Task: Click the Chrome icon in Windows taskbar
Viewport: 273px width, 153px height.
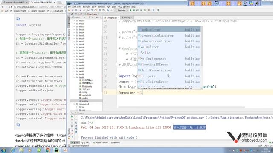Action: (x=48, y=150)
